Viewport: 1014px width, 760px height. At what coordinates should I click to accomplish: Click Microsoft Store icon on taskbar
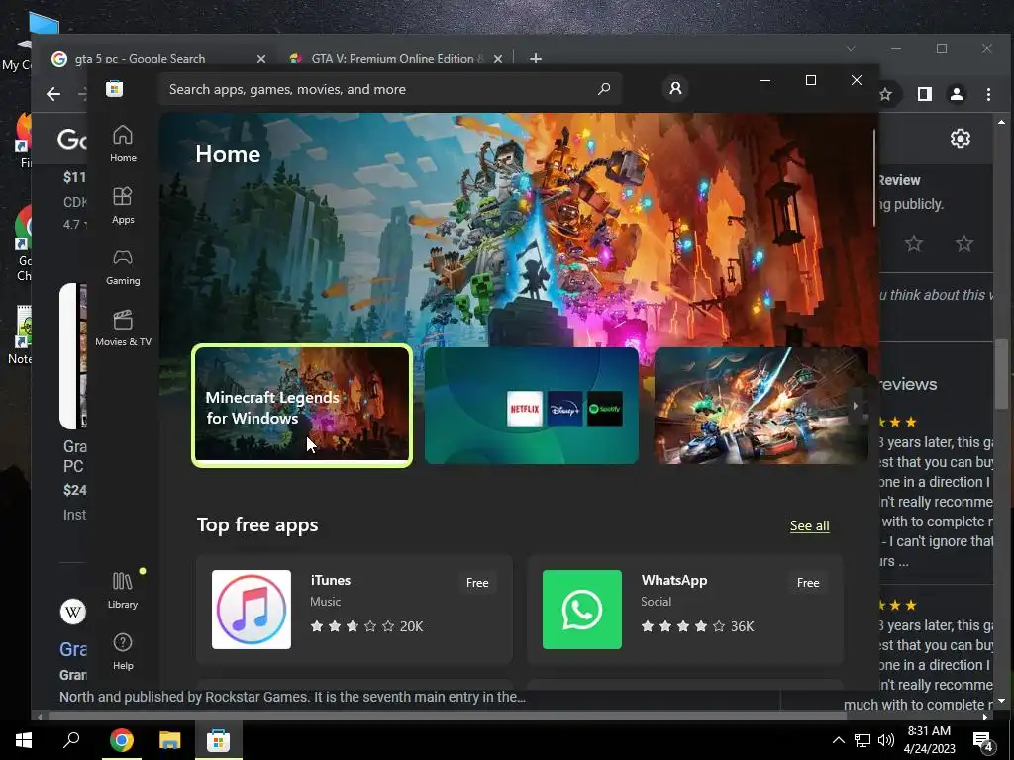219,740
